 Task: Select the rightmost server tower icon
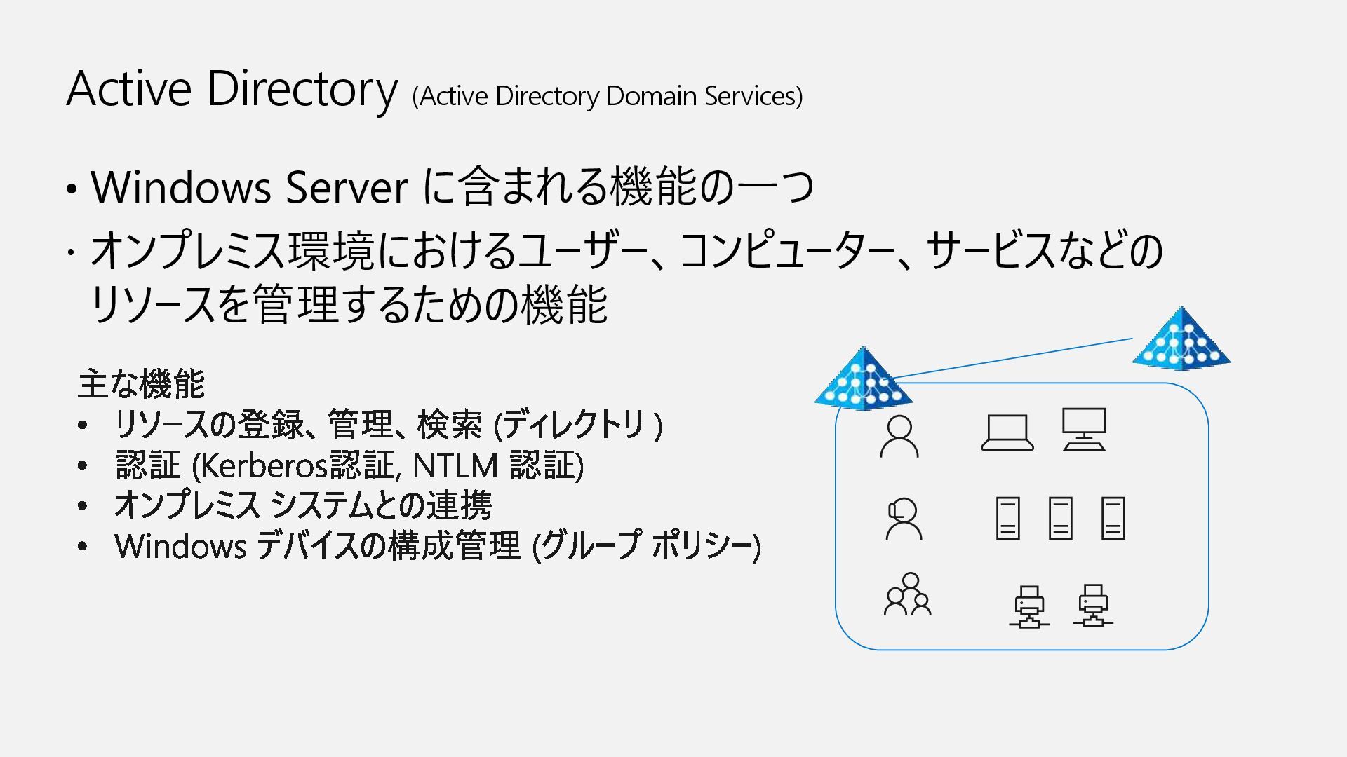click(x=1113, y=519)
